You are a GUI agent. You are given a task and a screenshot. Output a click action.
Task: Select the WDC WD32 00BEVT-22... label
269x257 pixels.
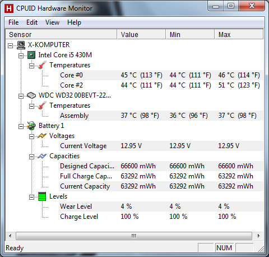pos(75,95)
